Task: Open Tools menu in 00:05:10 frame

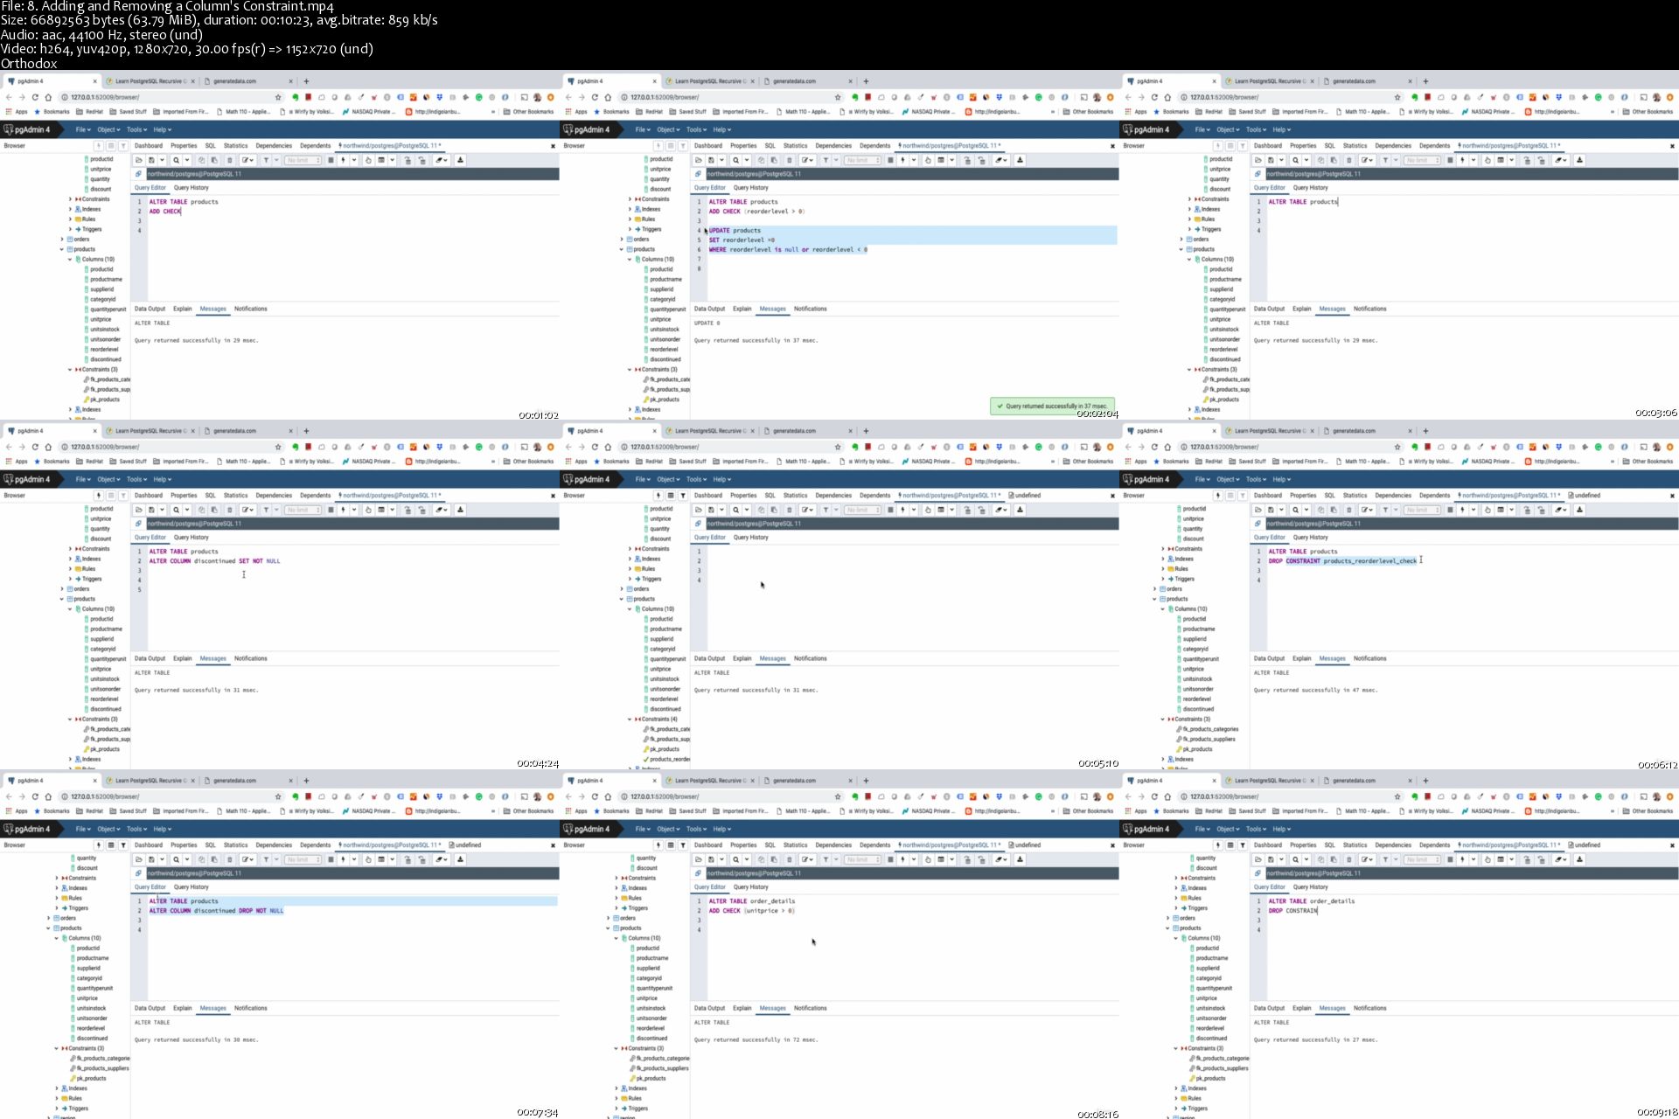Action: tap(696, 479)
